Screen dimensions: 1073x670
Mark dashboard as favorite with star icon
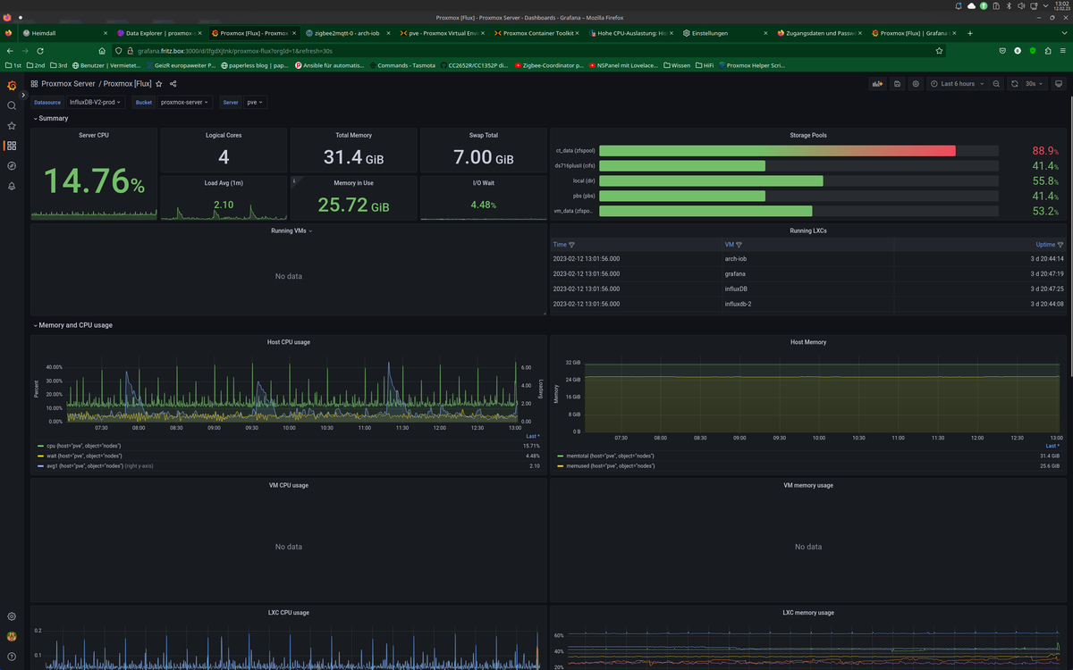point(159,84)
